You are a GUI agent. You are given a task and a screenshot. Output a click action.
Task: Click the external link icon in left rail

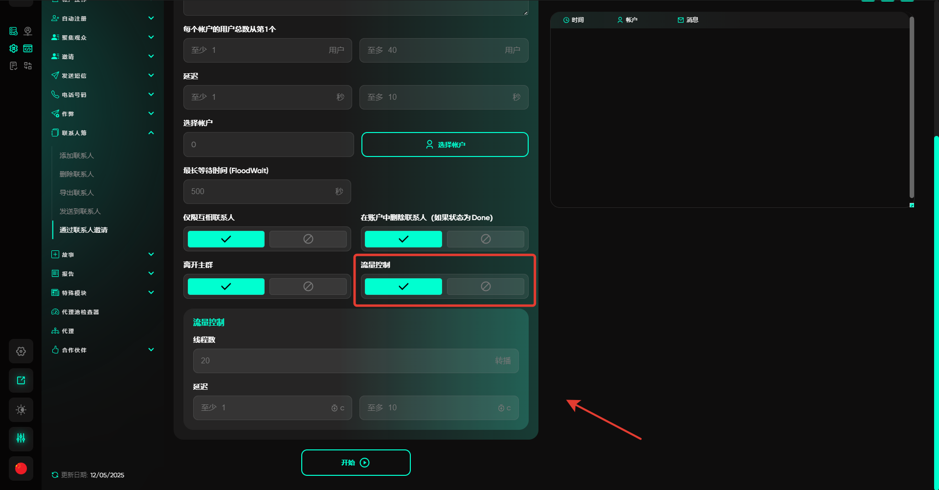(x=21, y=380)
